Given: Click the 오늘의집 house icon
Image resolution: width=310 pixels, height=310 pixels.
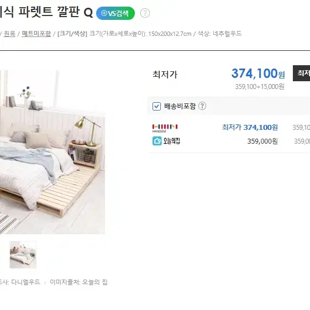Looking at the screenshot, I should (157, 141).
